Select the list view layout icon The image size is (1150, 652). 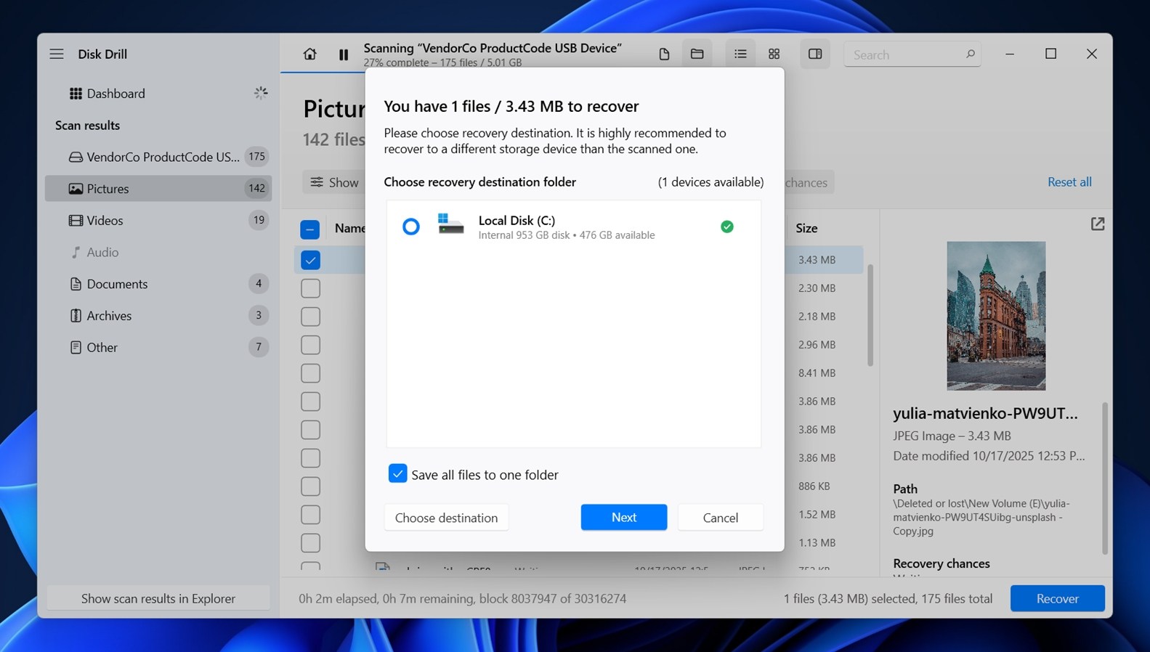(x=740, y=54)
